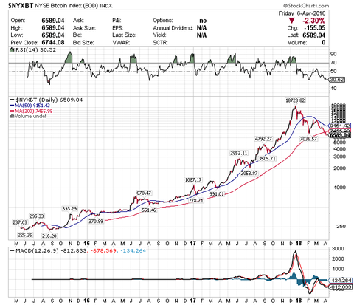Click the 778.71 price label
Screen dimensions: 354x305
point(195,201)
